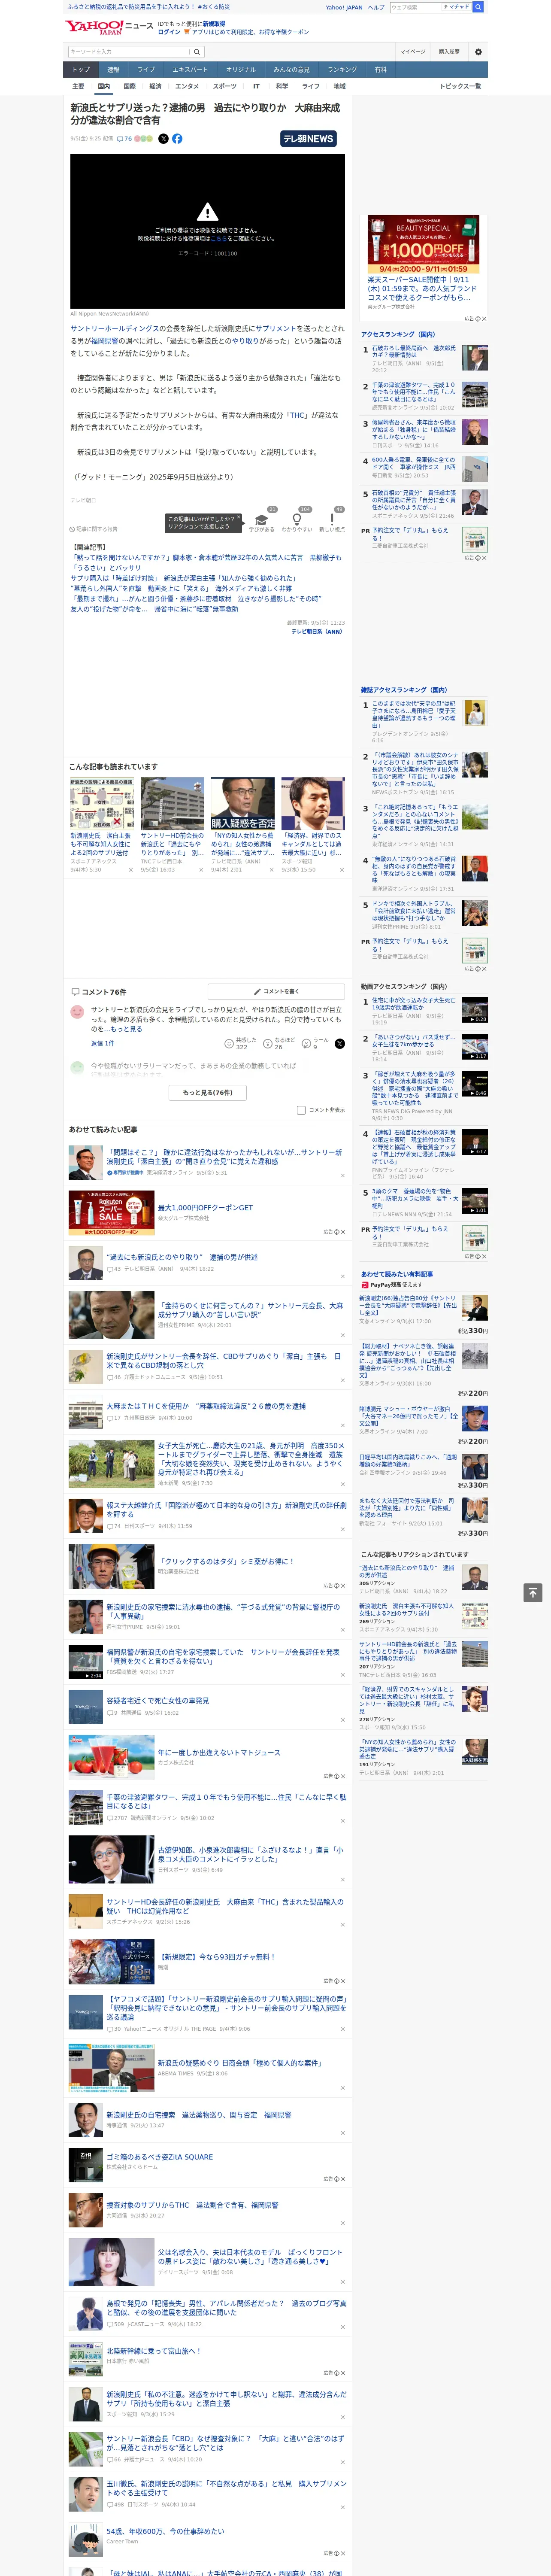React with わかりやすい lightbulb icon
Screen dimensions: 551x2576
pyautogui.click(x=296, y=519)
